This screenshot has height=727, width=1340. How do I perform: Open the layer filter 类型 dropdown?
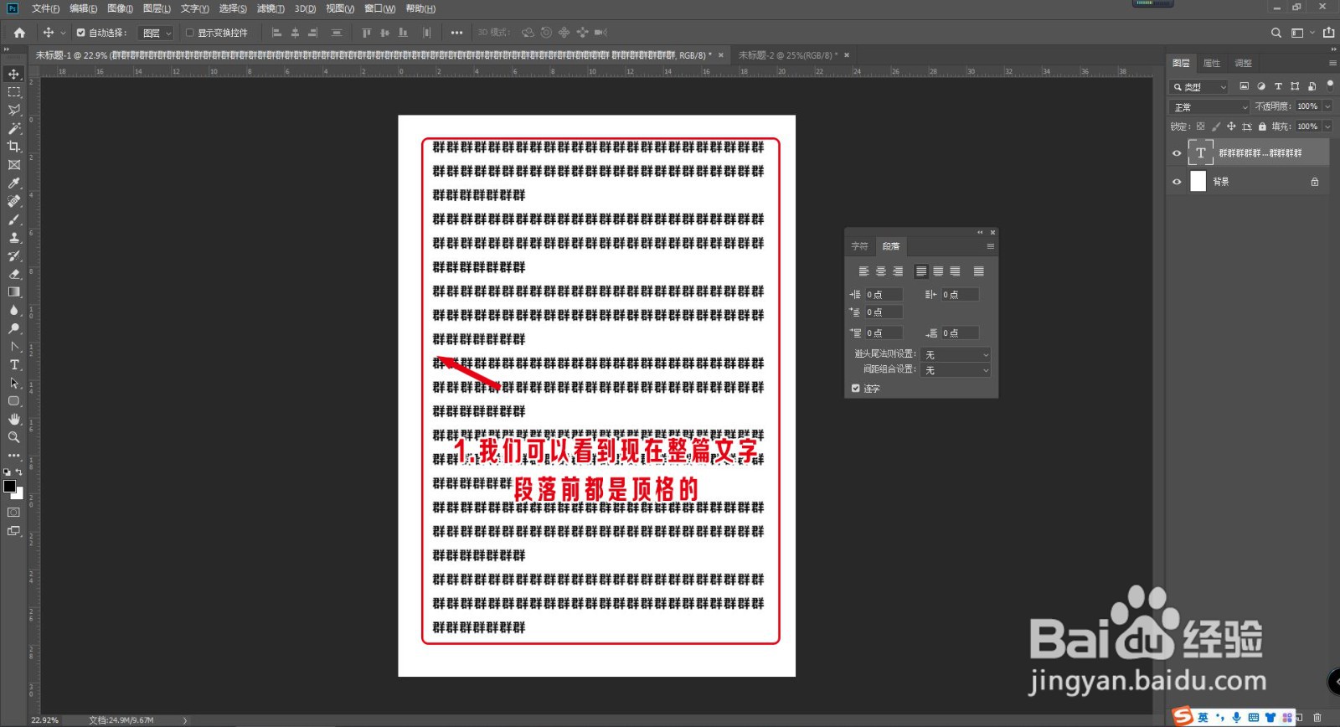pos(1199,86)
